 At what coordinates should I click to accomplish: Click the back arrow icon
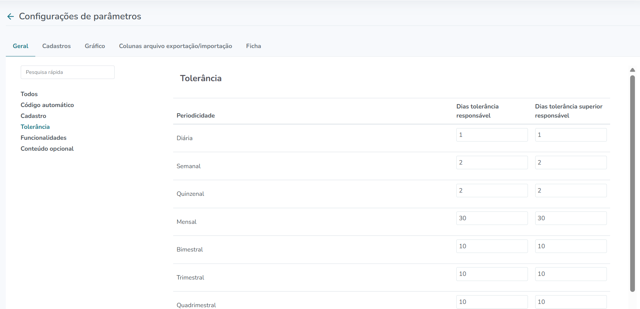coord(11,16)
